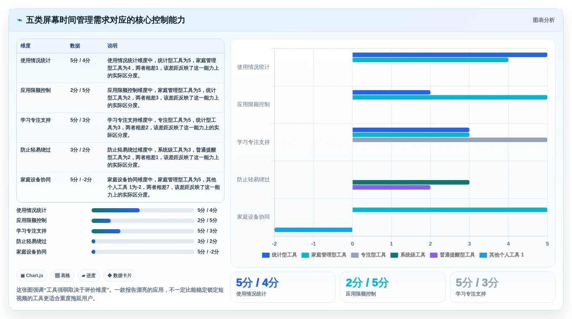Click 防止轻易绕过 y-axis label in chart

pos(253,180)
